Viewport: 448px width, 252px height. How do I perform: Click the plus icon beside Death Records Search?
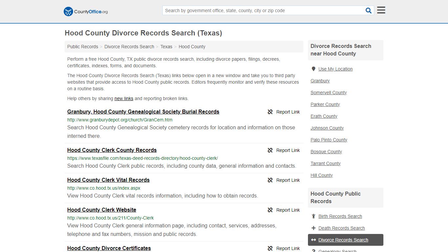[x=314, y=228]
